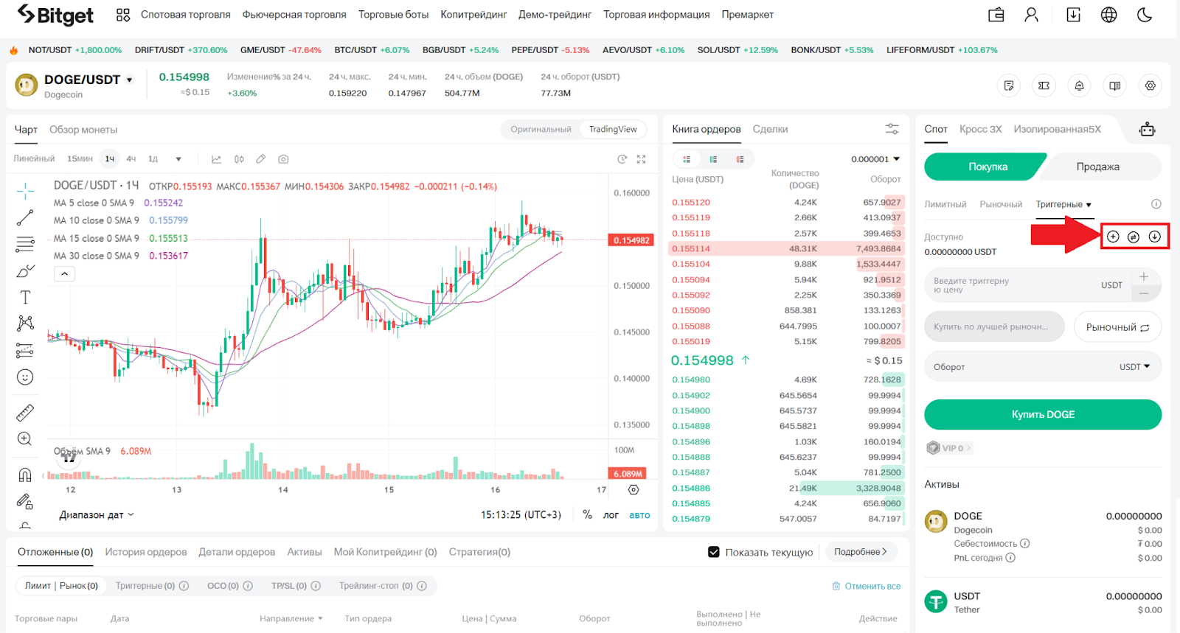Toggle the magnet mode chart tool
The width and height of the screenshot is (1180, 633).
[x=25, y=475]
